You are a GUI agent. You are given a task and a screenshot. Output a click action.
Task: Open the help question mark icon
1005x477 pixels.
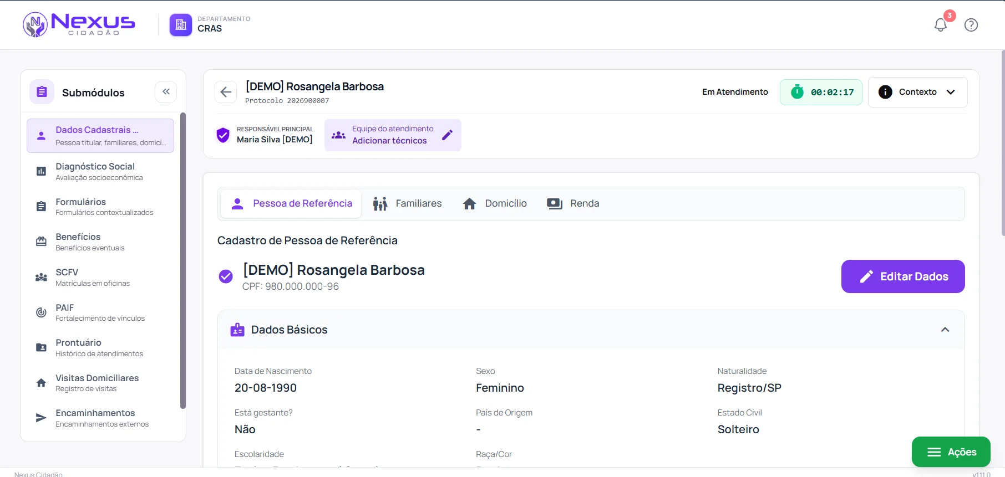(971, 25)
